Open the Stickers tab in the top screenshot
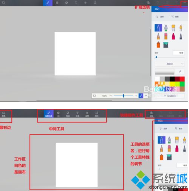189x191 pixels. coord(67,3)
